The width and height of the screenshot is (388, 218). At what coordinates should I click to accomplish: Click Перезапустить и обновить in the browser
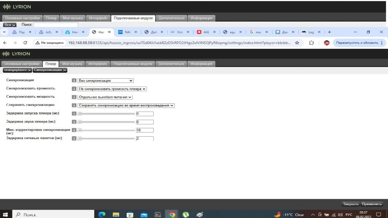358,43
